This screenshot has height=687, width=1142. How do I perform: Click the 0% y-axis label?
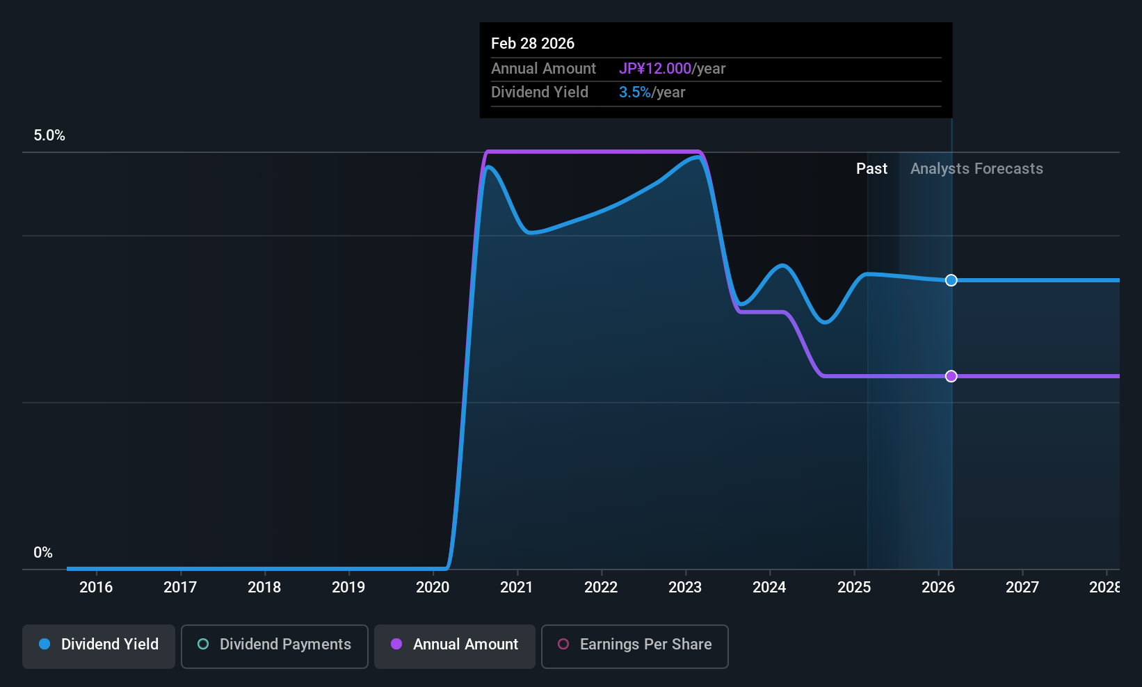tap(43, 553)
